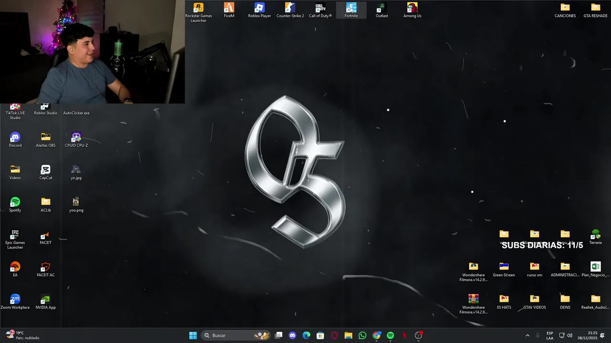Open the Rockstar Games Launcher shortcut
The height and width of the screenshot is (343, 611).
coord(199,12)
